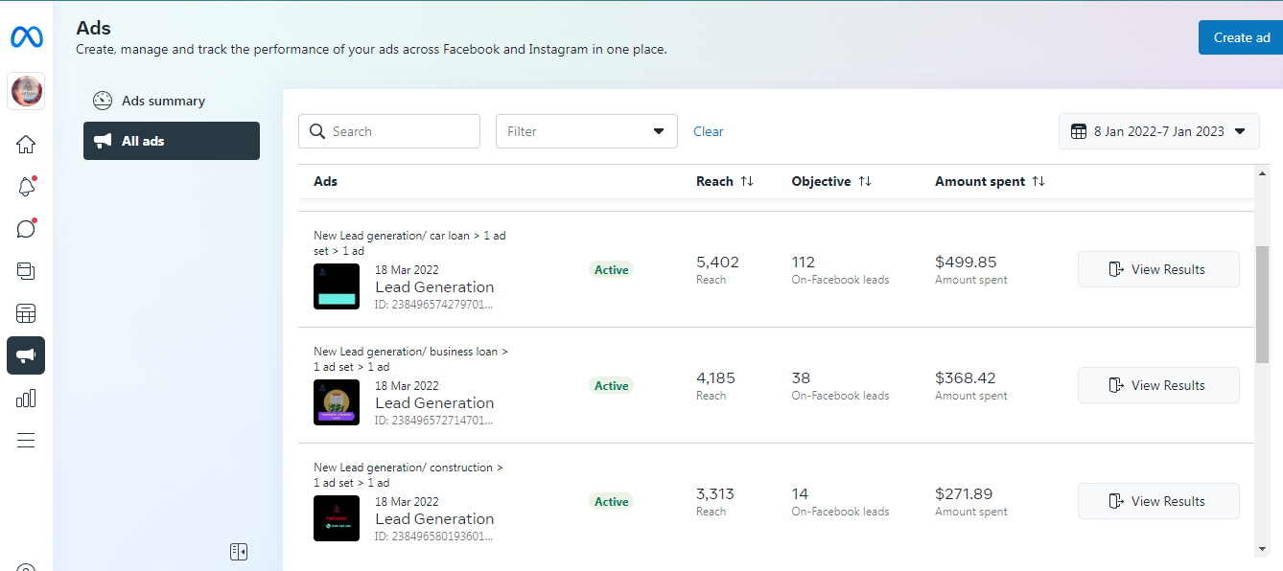Click the Meta logo icon
The height and width of the screenshot is (571, 1283).
(x=26, y=37)
